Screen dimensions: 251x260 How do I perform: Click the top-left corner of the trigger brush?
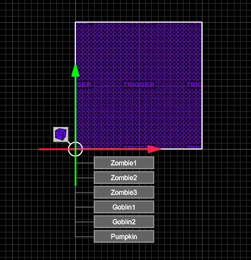(75, 22)
